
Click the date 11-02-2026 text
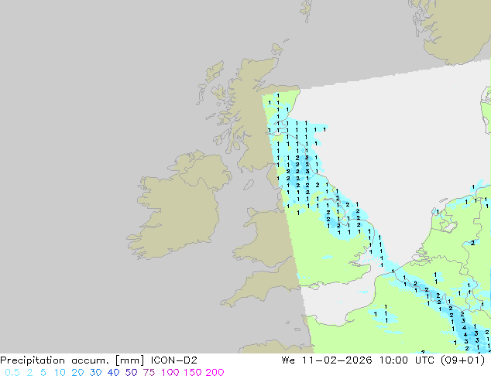pos(337,360)
